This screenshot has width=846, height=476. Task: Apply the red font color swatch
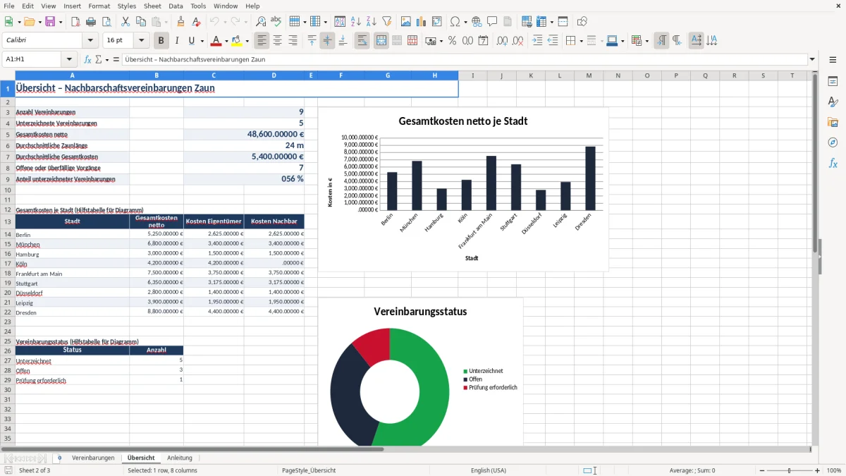(216, 41)
